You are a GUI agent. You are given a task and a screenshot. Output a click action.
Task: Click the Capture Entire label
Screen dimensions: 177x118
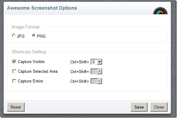coord(30,81)
